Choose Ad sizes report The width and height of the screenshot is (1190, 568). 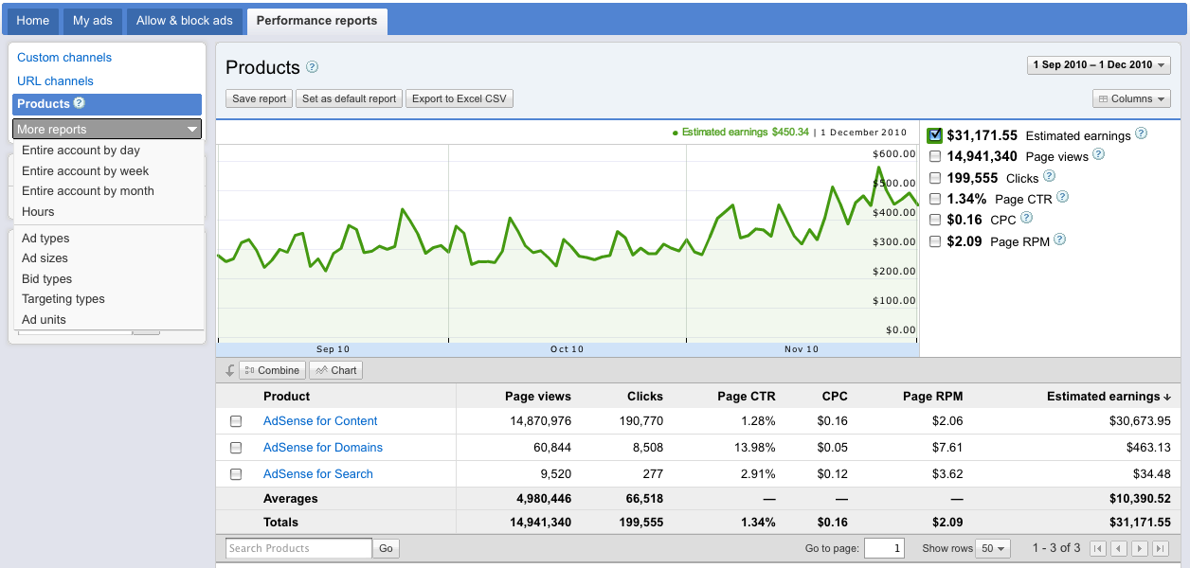click(x=45, y=258)
